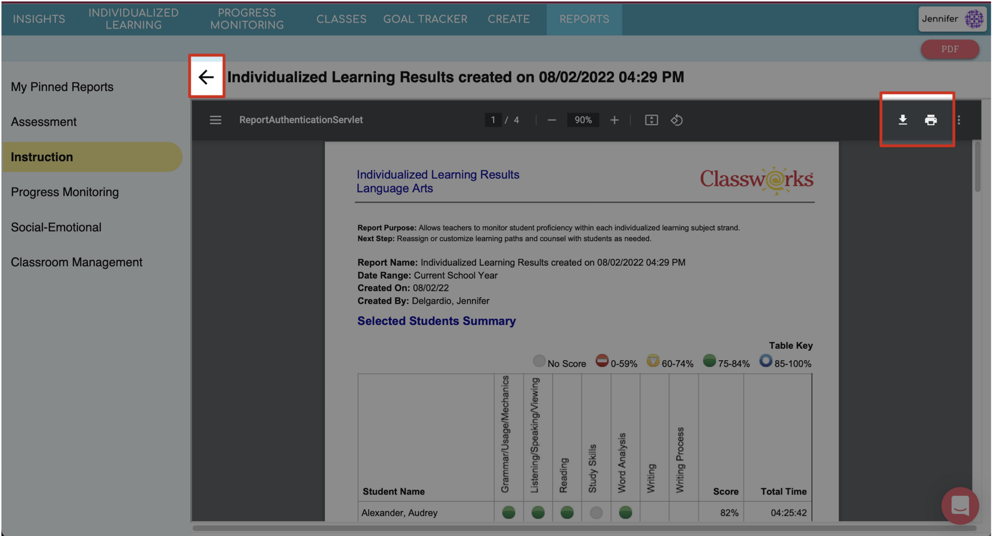Open the Create tab
The height and width of the screenshot is (536, 993).
[509, 19]
